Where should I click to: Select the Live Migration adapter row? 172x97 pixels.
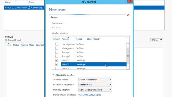pyautogui.click(x=94, y=44)
